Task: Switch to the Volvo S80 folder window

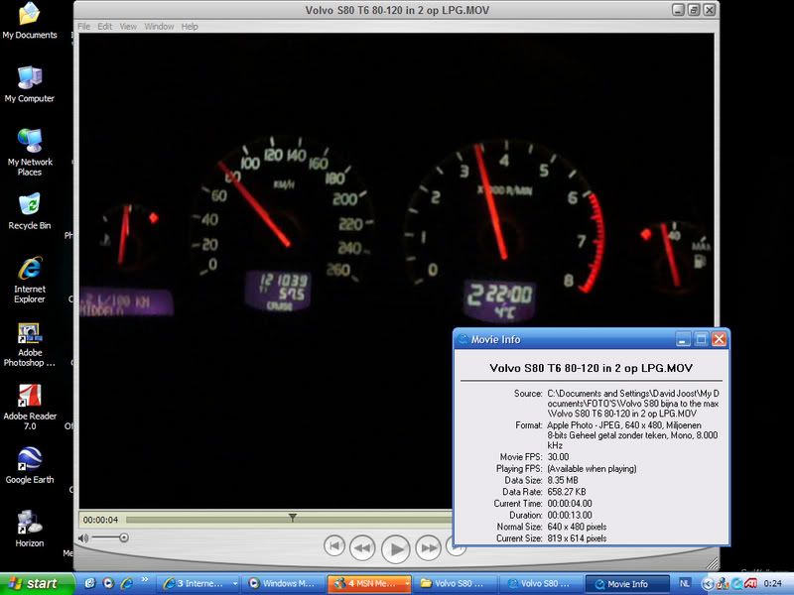Action: coord(454,584)
